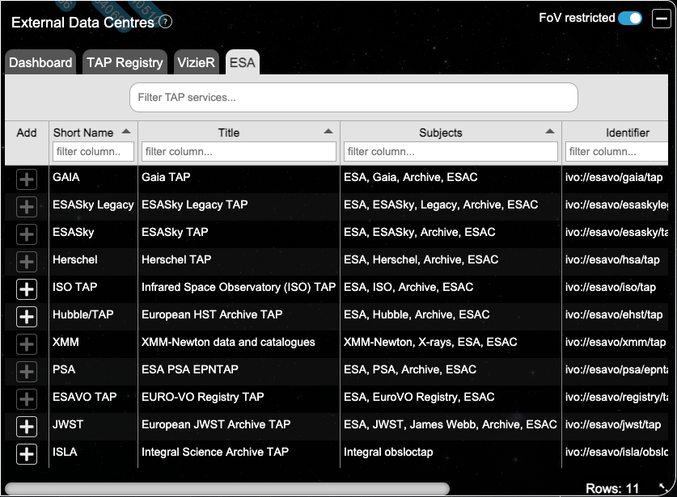Click the panel resize corner handle

tap(662, 487)
